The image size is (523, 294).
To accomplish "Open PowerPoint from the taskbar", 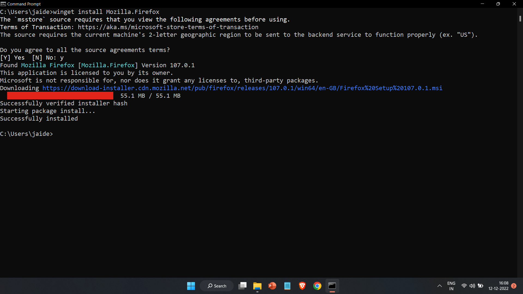I will tap(272, 286).
